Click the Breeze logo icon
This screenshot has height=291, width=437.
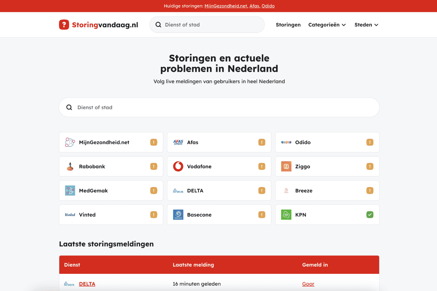pyautogui.click(x=286, y=191)
